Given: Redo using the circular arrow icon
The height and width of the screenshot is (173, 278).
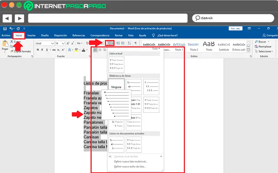Looking at the screenshot, I should [18, 28].
